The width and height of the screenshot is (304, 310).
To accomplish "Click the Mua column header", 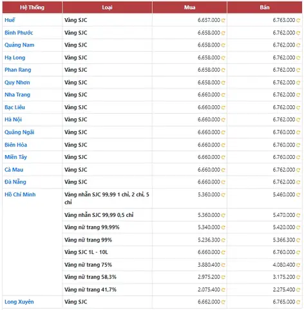I will [189, 7].
